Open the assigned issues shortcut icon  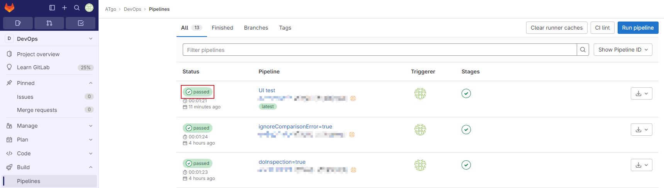tap(18, 23)
